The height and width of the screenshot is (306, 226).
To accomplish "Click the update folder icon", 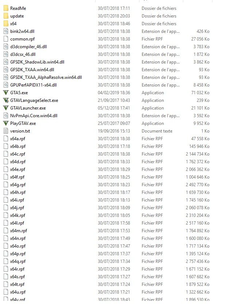I will (6, 16).
